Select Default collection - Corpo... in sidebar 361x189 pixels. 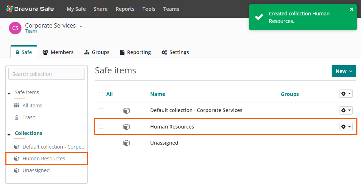(54, 147)
